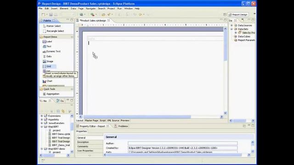Click the External Tools run icon
The image size is (294, 165).
[x=92, y=14]
